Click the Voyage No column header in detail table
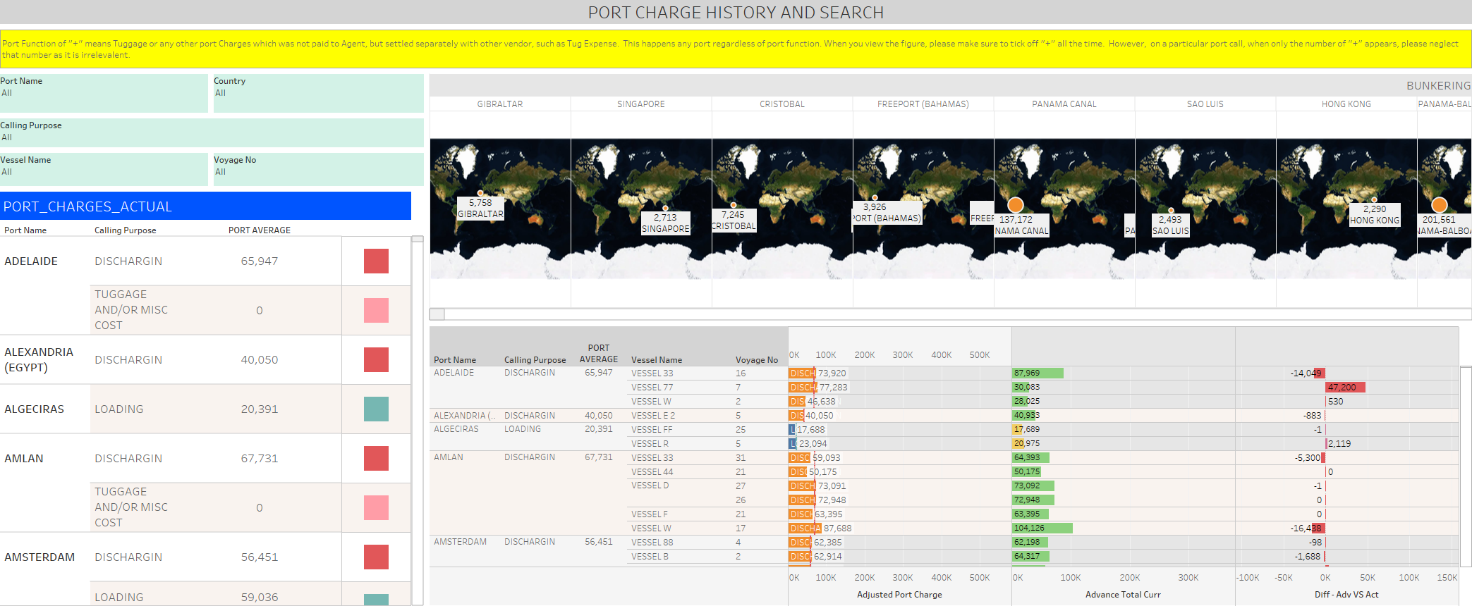The image size is (1472, 606). coord(757,360)
